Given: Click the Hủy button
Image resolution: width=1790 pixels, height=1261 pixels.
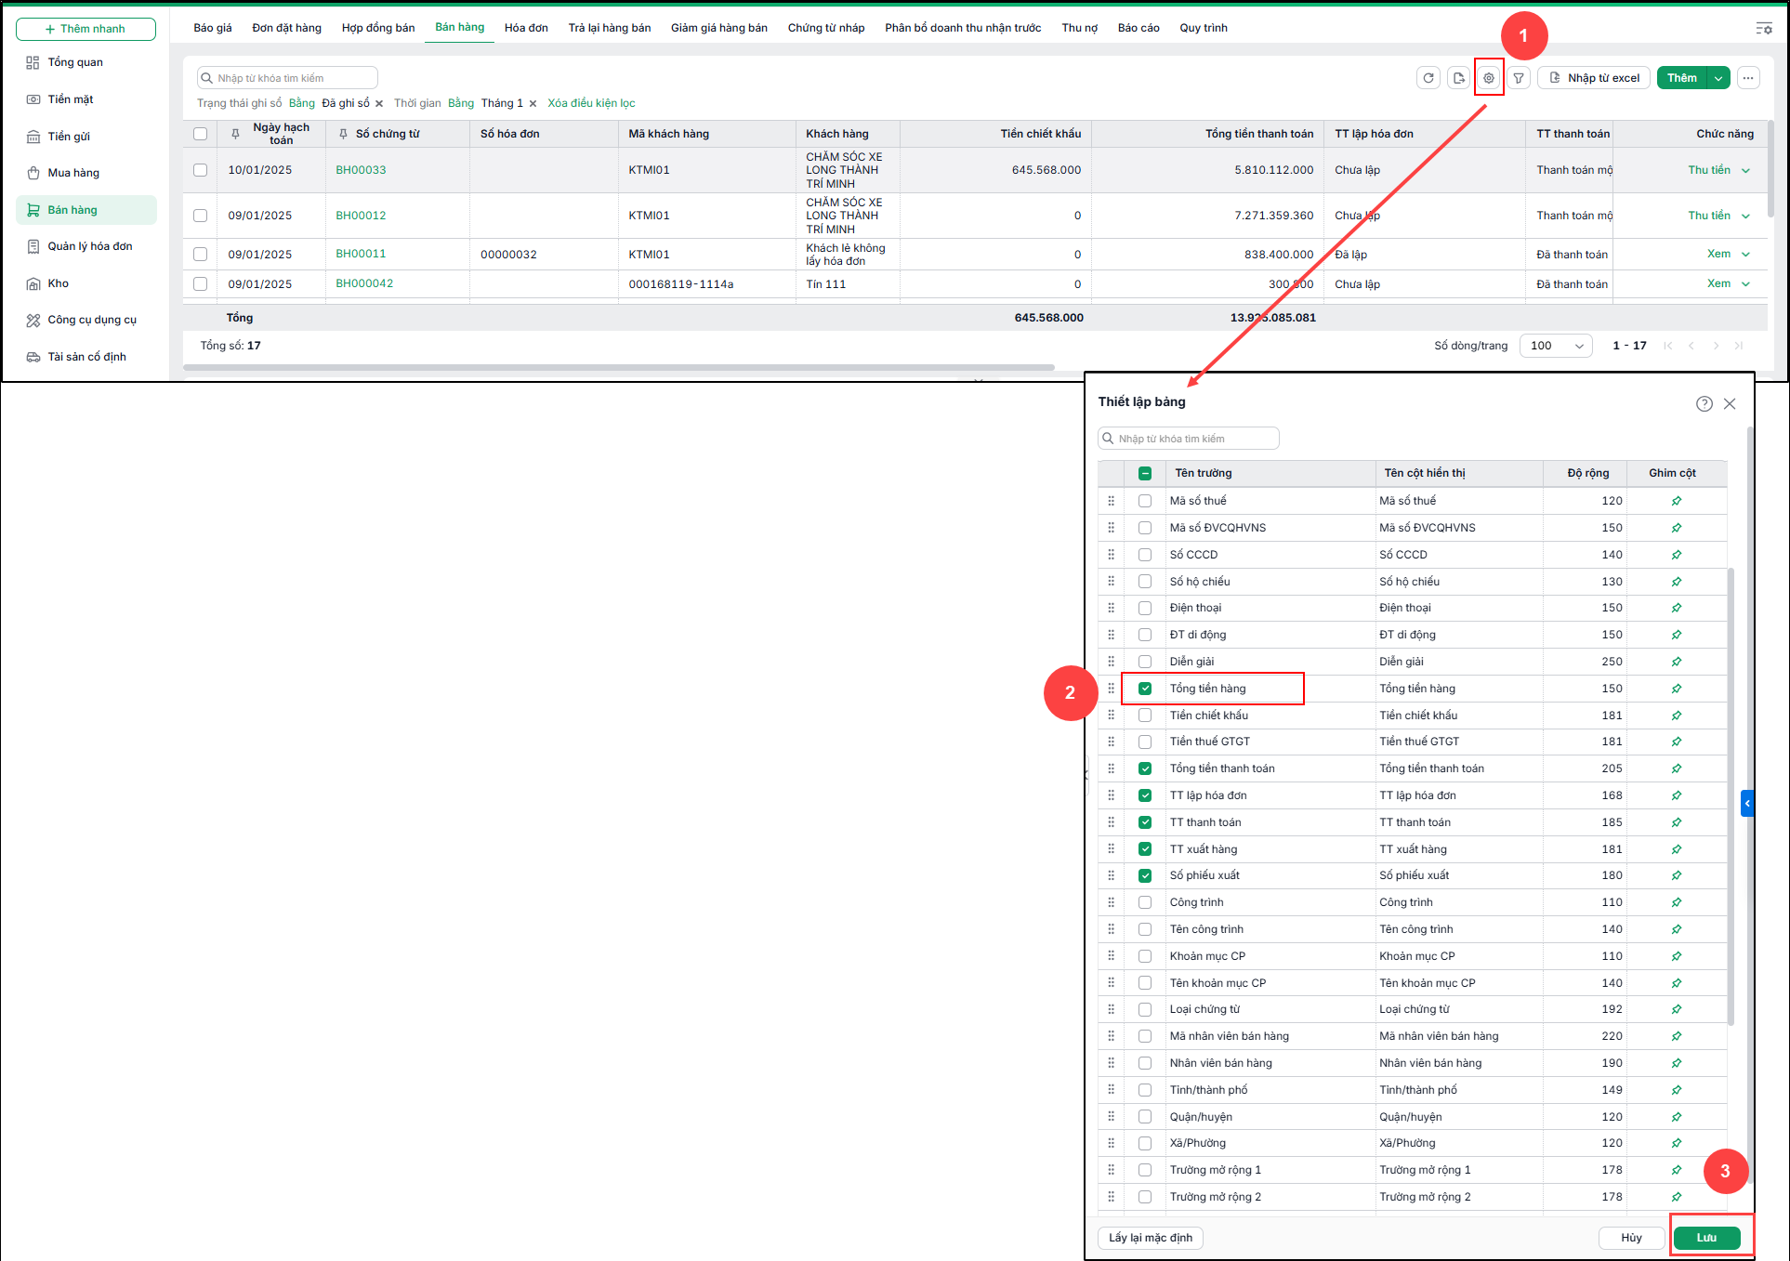Looking at the screenshot, I should point(1631,1238).
